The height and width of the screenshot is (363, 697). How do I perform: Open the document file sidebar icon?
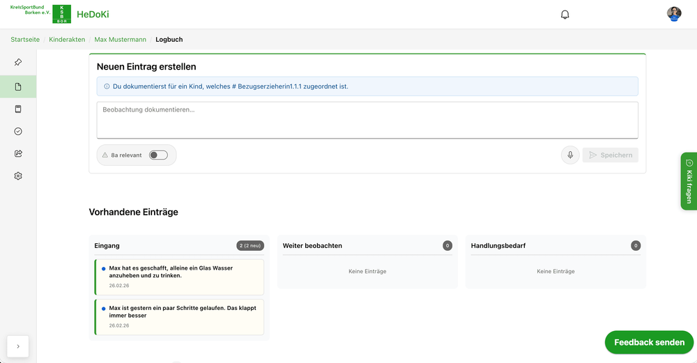[x=18, y=86]
